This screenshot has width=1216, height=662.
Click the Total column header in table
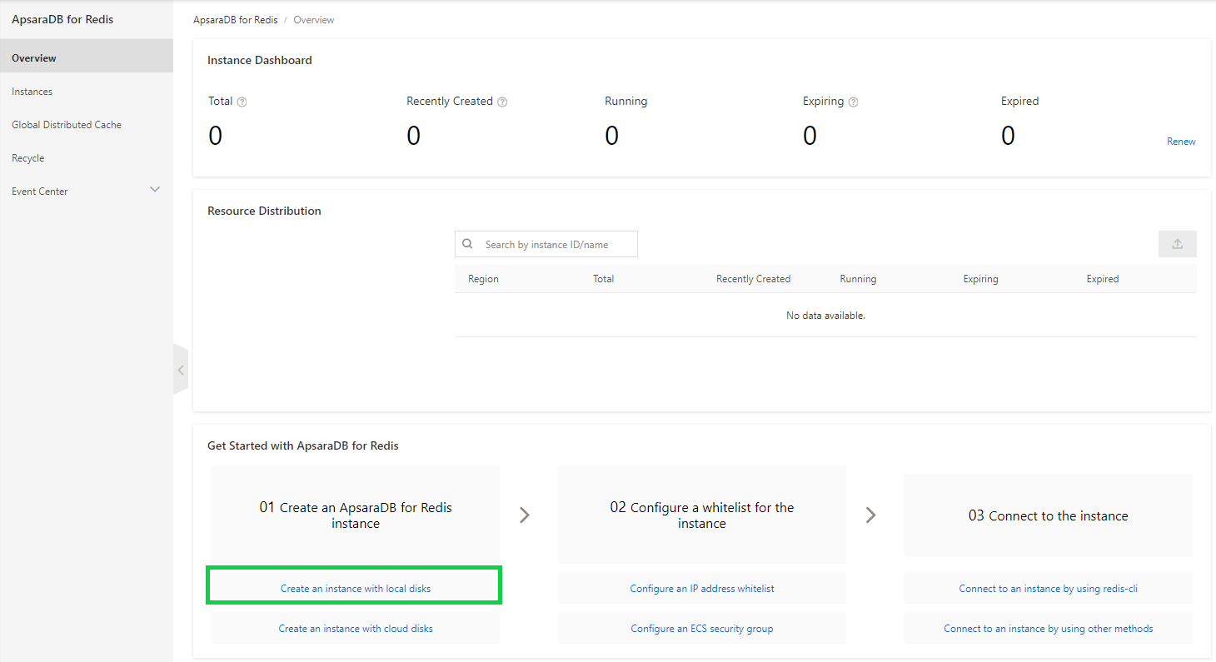[603, 279]
